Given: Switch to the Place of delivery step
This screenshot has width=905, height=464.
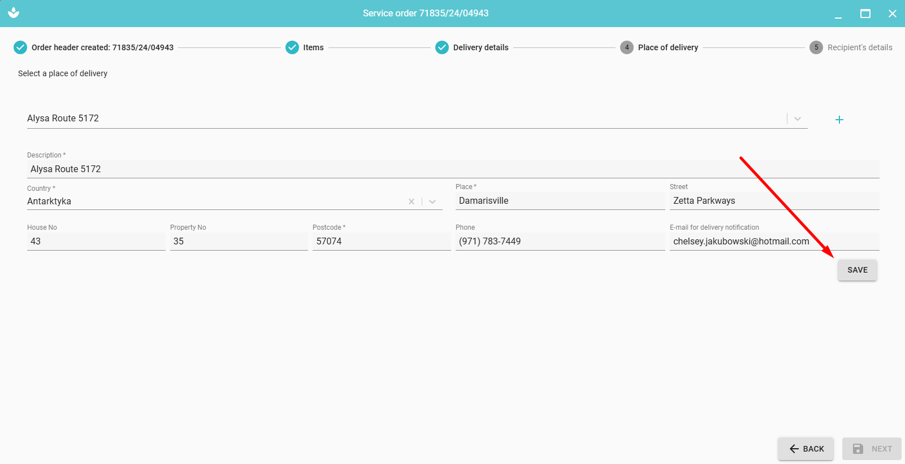Looking at the screenshot, I should [x=668, y=47].
